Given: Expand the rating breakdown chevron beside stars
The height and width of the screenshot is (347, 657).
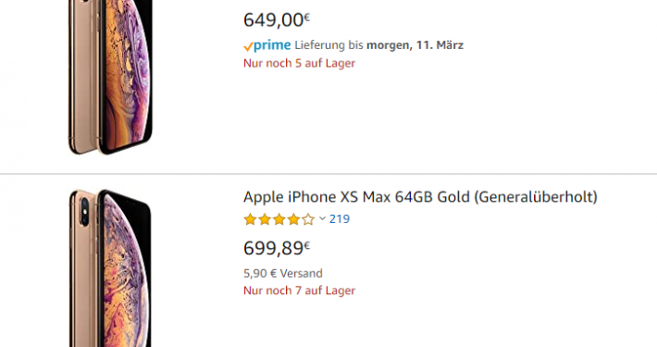Looking at the screenshot, I should [322, 218].
